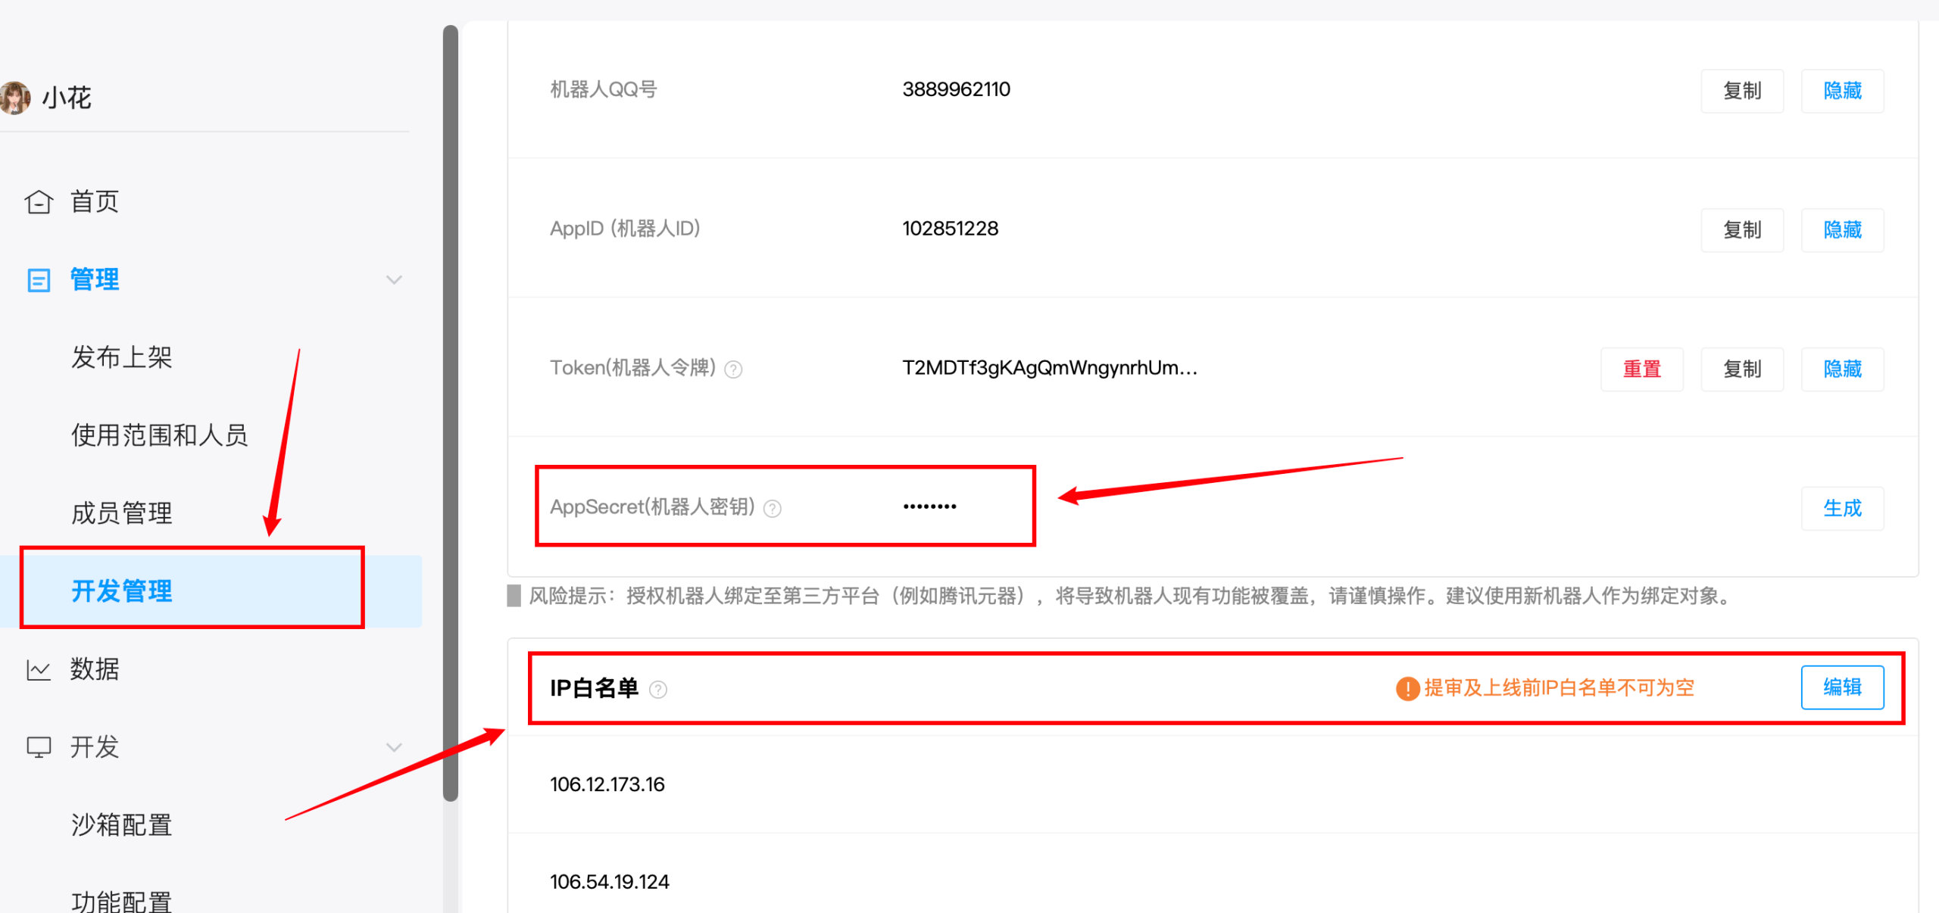The image size is (1939, 913).
Task: Hide the Token value
Action: 1842,369
